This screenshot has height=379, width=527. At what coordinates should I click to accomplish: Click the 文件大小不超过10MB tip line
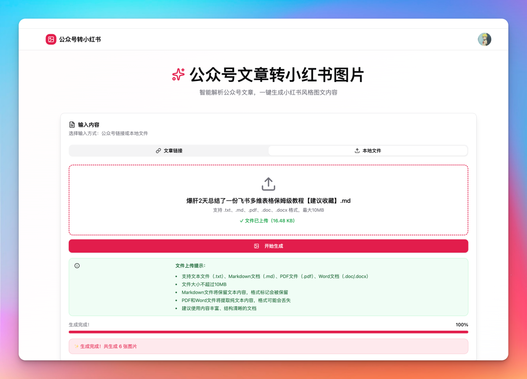pyautogui.click(x=204, y=284)
